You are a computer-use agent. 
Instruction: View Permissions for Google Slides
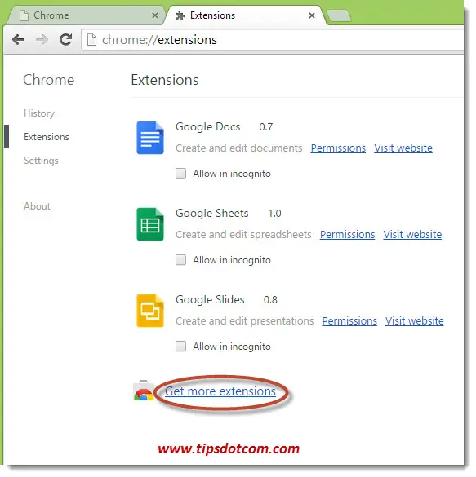349,321
